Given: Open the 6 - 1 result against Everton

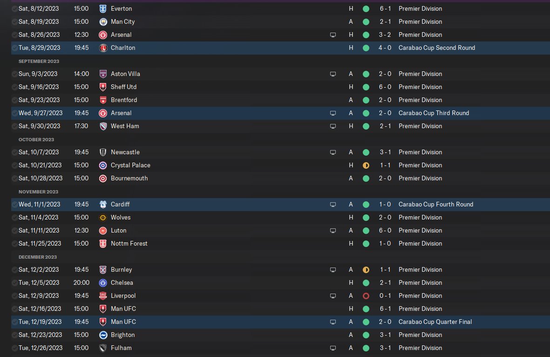Looking at the screenshot, I should (384, 9).
